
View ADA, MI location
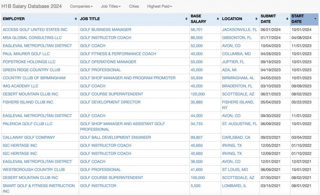tap(229, 70)
